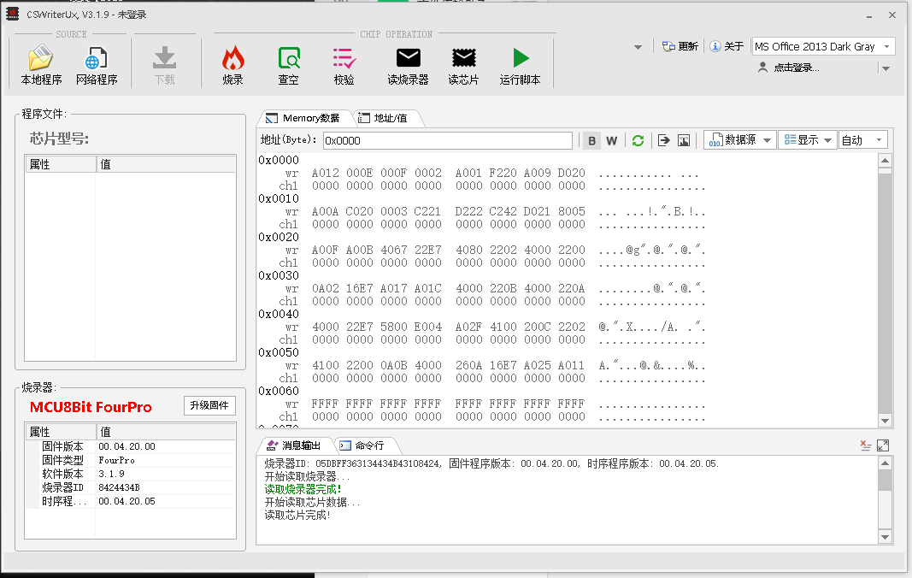Click the disabled 下载 download button
Image resolution: width=912 pixels, height=578 pixels.
(165, 65)
